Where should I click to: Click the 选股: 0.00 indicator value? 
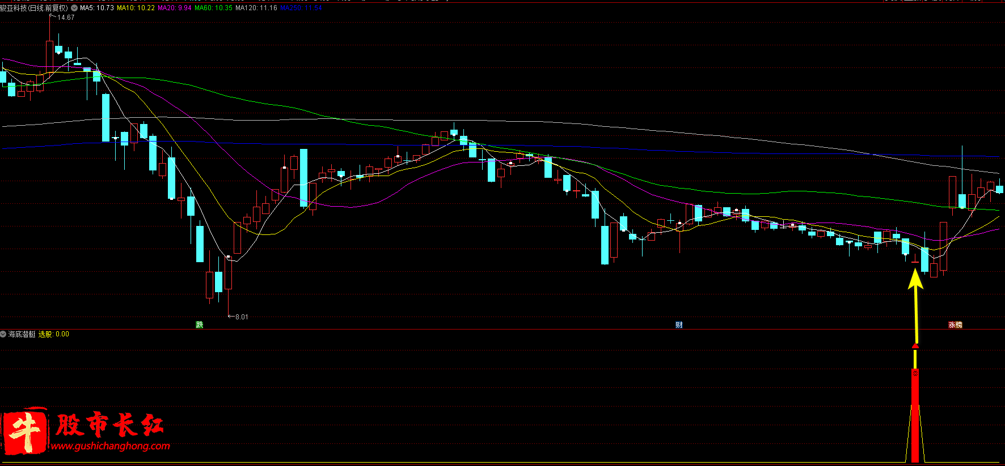(x=54, y=334)
